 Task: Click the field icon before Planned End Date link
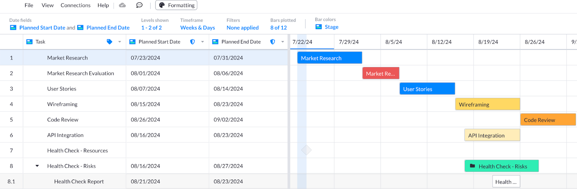point(80,27)
